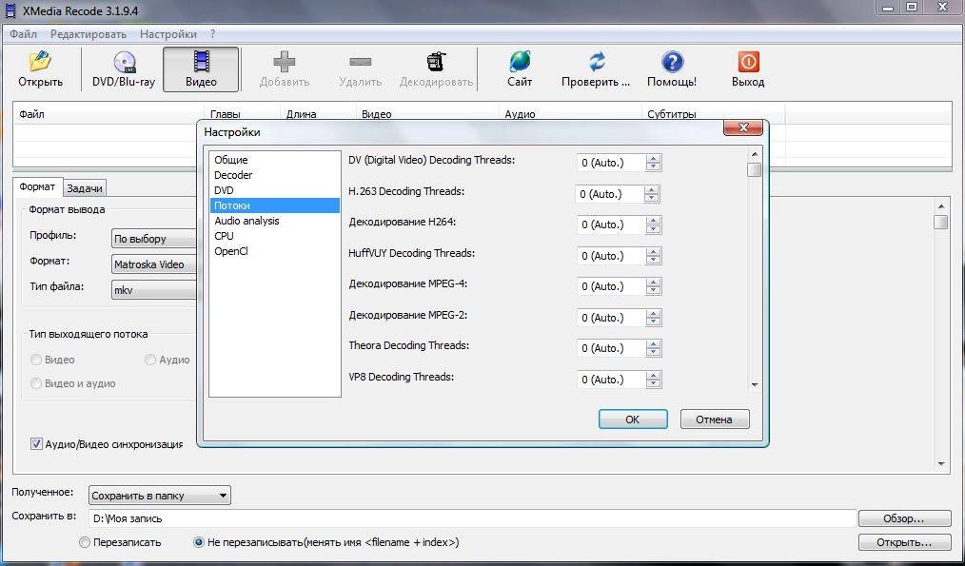The image size is (965, 566).
Task: Click the DV Decoding Threads value field
Action: click(611, 163)
